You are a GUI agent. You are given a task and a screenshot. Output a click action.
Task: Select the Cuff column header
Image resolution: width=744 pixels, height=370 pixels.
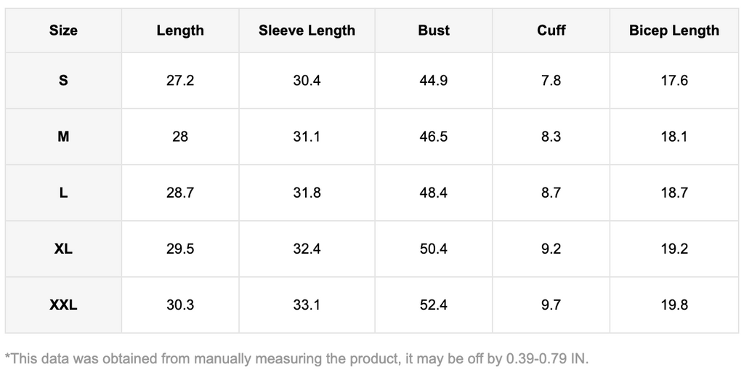tap(551, 31)
